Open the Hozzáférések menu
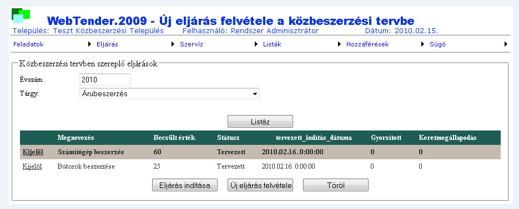The width and height of the screenshot is (519, 209). tap(367, 44)
